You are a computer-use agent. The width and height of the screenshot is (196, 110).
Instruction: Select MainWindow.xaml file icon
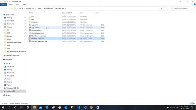click(30, 33)
